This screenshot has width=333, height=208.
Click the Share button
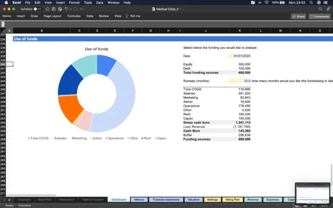pos(299,17)
